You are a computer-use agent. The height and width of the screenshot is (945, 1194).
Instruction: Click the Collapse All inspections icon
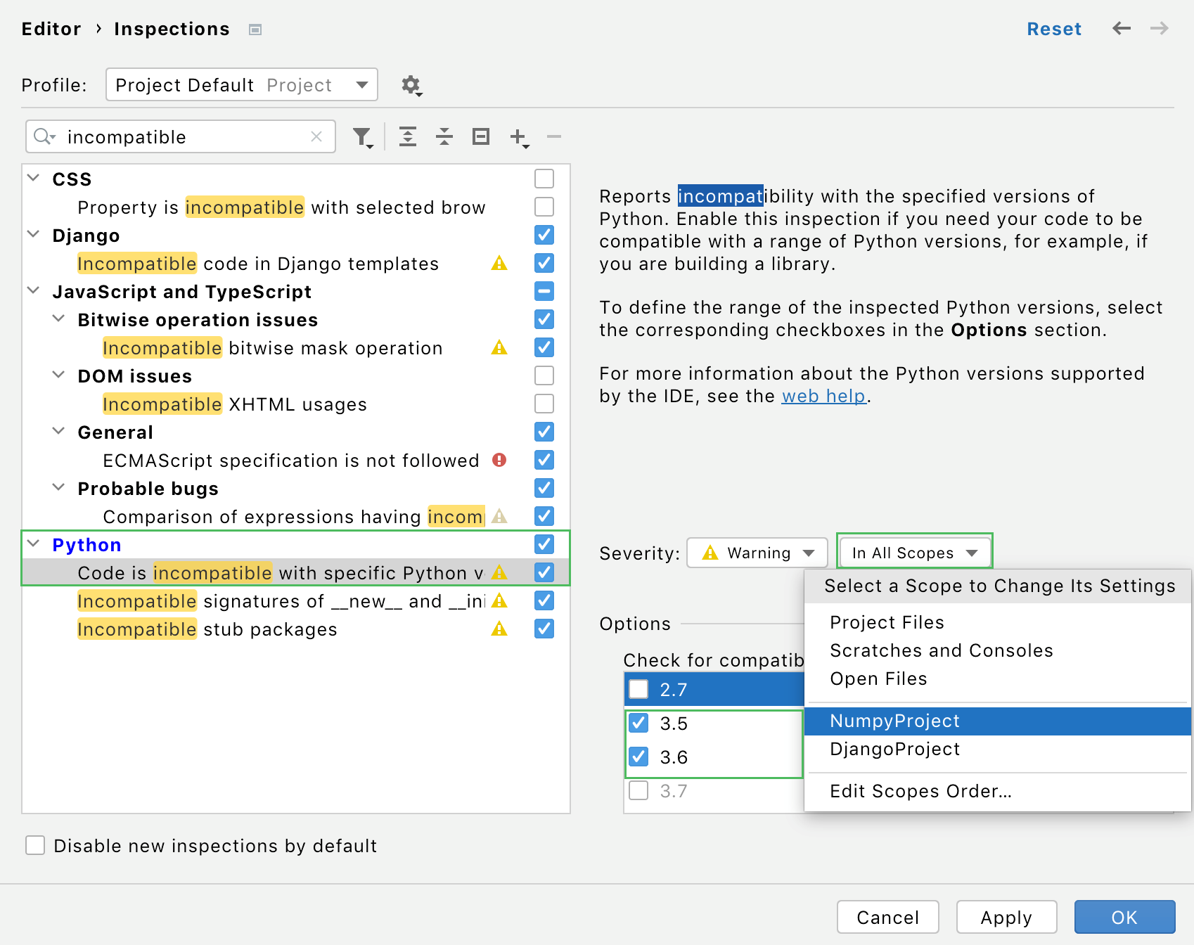point(444,136)
